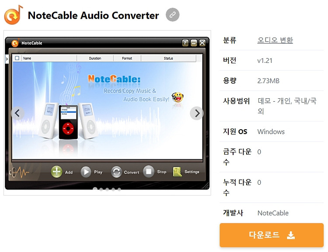The width and height of the screenshot is (328, 252).
Task: Expand the small side arrow panel
Action: 7,59
